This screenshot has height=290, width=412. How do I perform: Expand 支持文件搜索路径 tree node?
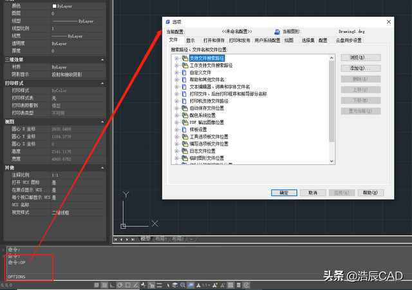[x=176, y=58]
